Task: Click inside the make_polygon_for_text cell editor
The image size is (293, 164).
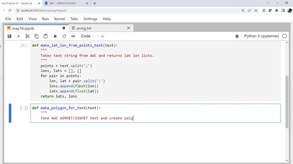Action: pyautogui.click(x=156, y=113)
